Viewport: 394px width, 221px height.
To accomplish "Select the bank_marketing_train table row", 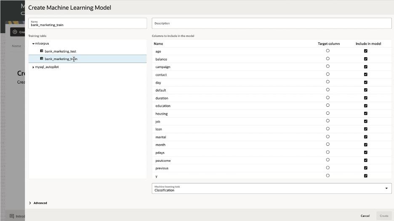I will tap(88, 59).
